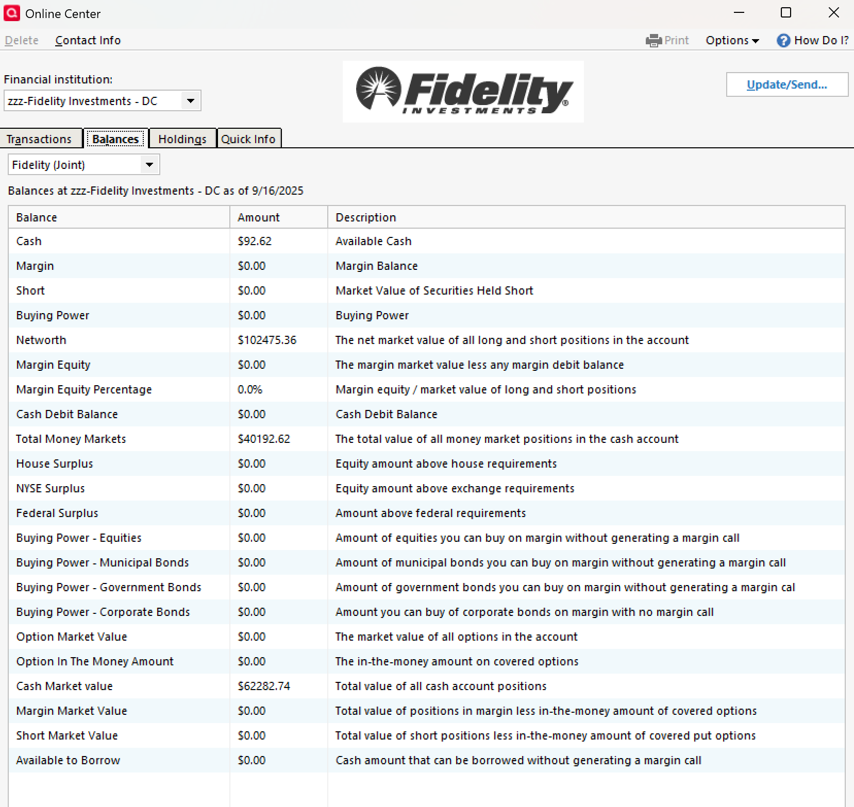
Task: Select the Margin Market Value row
Action: click(427, 711)
